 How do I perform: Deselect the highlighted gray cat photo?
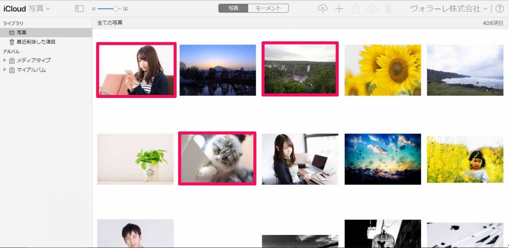click(217, 159)
